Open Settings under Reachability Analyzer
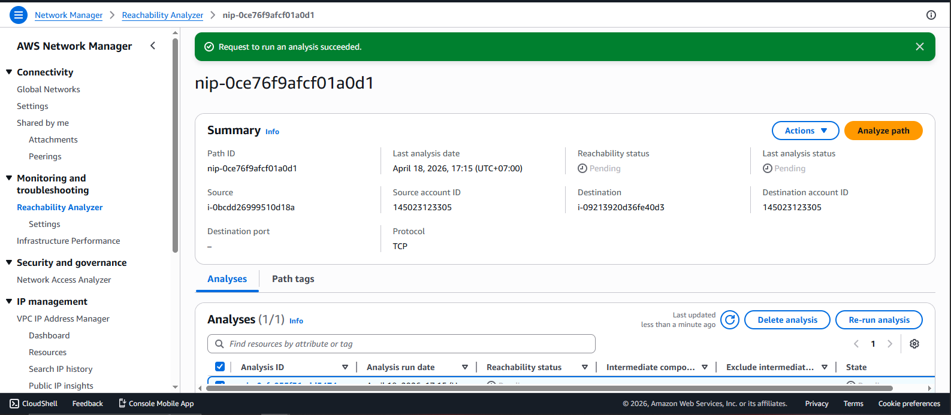 coord(44,224)
